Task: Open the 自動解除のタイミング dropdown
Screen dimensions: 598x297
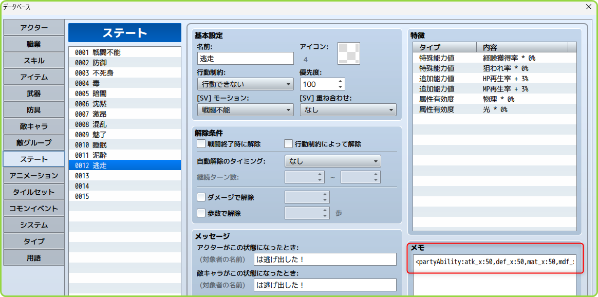Action: (333, 161)
